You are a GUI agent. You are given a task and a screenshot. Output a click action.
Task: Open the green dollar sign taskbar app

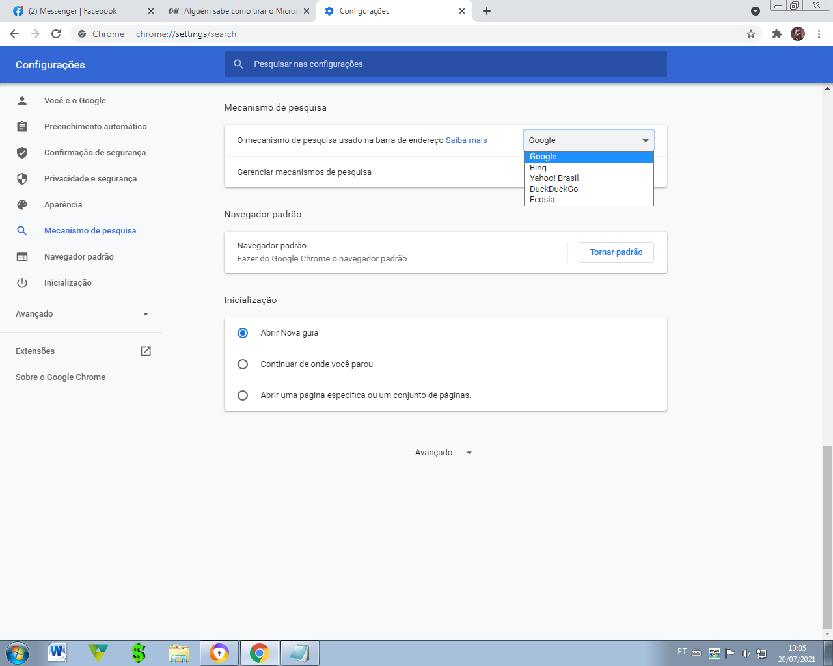point(139,653)
